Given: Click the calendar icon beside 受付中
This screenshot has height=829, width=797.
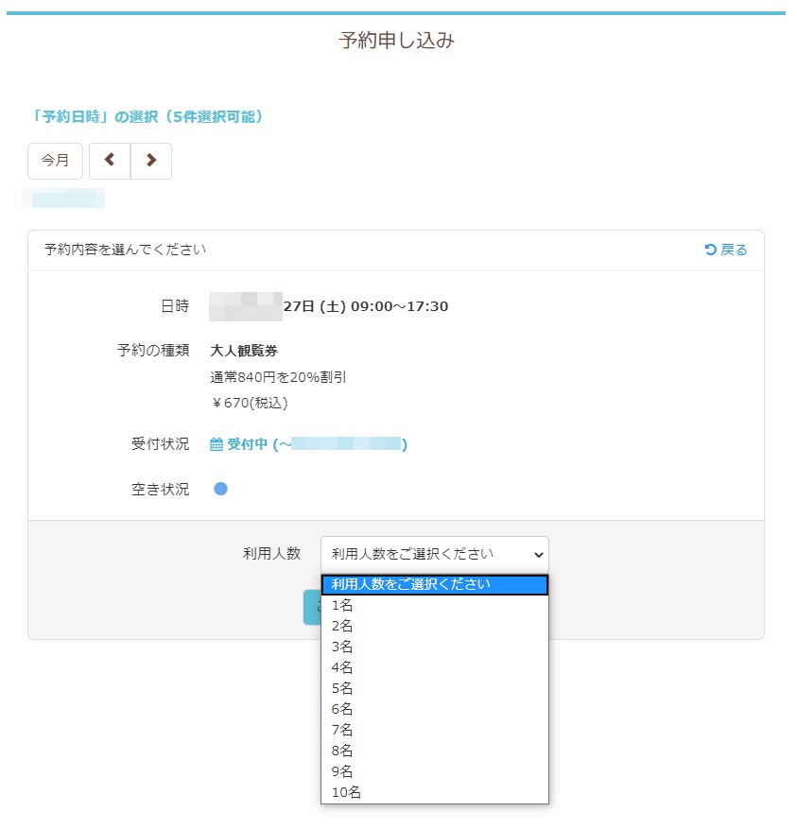Looking at the screenshot, I should (x=216, y=444).
